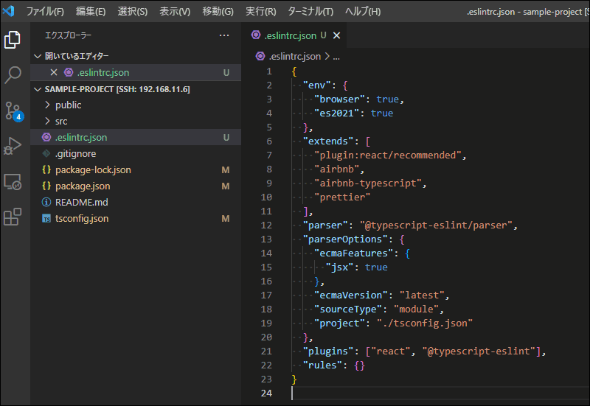Image resolution: width=590 pixels, height=406 pixels.
Task: Close the .eslintrc.json editor tab
Action: 337,35
